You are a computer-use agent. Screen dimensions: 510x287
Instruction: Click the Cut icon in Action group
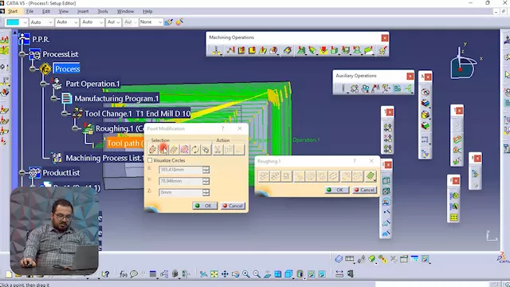click(x=218, y=149)
